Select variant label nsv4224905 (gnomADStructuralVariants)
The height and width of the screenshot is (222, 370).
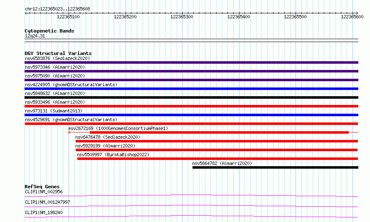click(x=71, y=85)
